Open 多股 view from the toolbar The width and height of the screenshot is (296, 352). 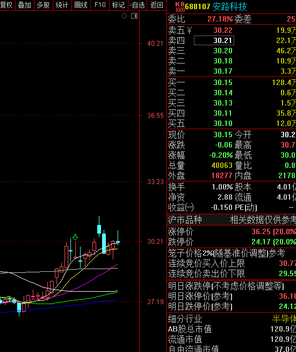44,5
